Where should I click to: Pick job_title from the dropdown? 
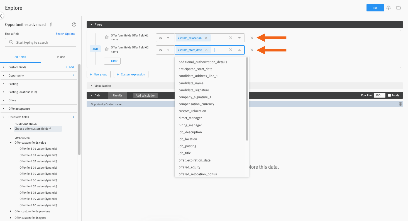pos(185,153)
